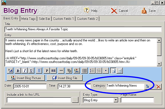165x109 pixels.
Task: Toggle underline formatting
Action: 31,71
